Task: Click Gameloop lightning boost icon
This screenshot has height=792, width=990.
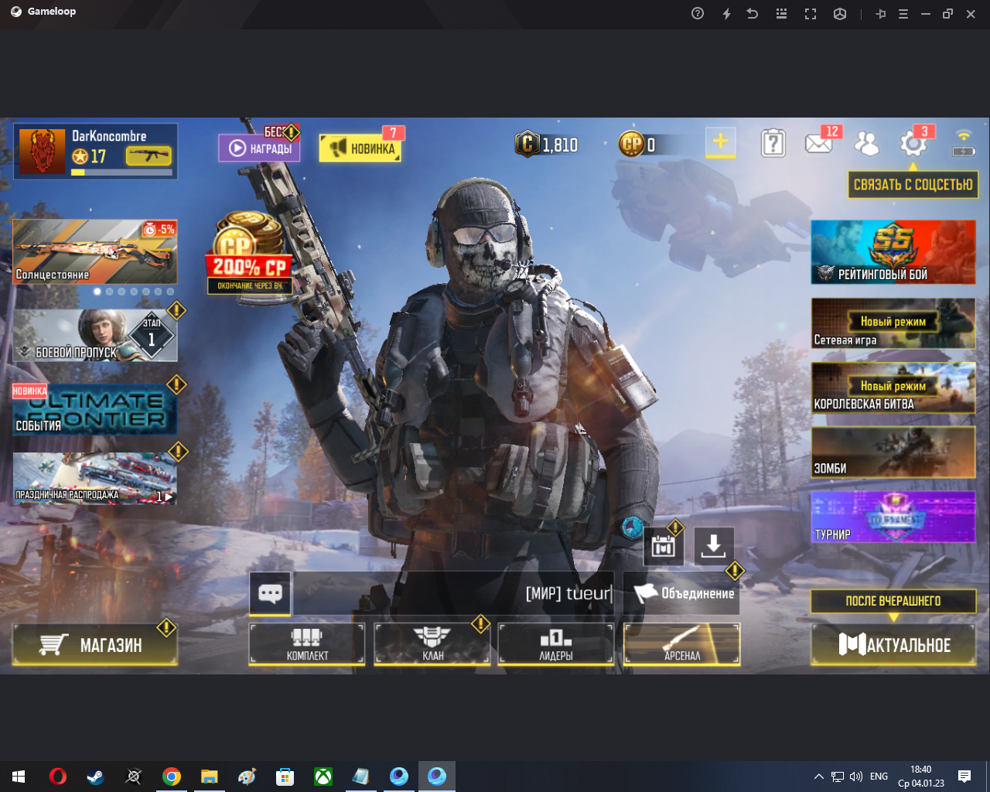Action: click(726, 14)
